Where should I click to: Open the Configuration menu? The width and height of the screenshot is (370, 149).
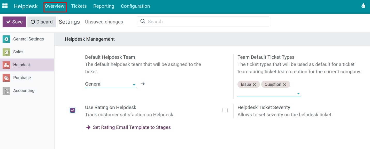pos(135,6)
